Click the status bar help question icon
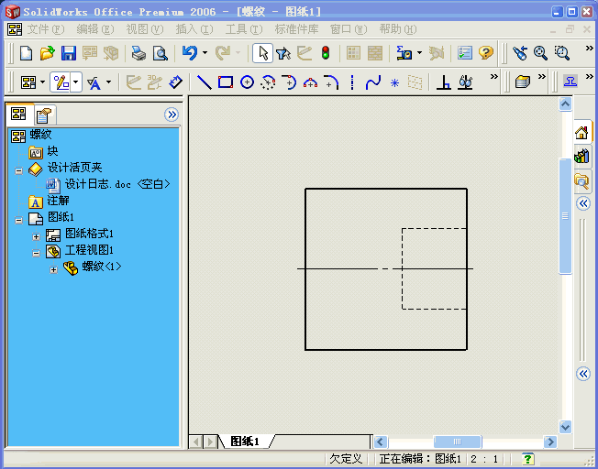This screenshot has height=469, width=598. click(x=527, y=459)
